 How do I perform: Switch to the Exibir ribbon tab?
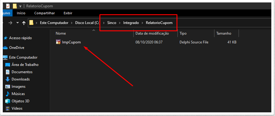68,13
